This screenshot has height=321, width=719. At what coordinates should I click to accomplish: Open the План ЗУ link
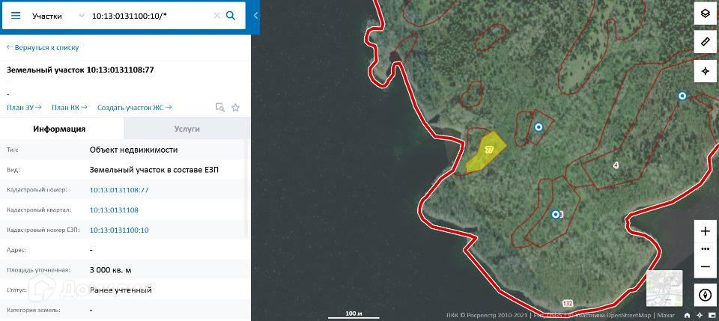click(x=24, y=108)
